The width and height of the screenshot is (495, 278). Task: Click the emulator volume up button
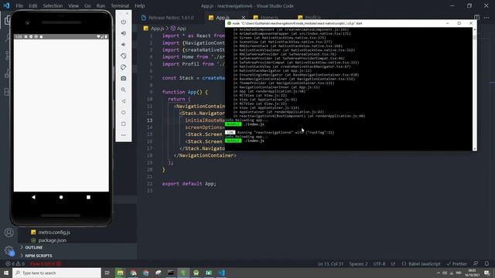124,33
